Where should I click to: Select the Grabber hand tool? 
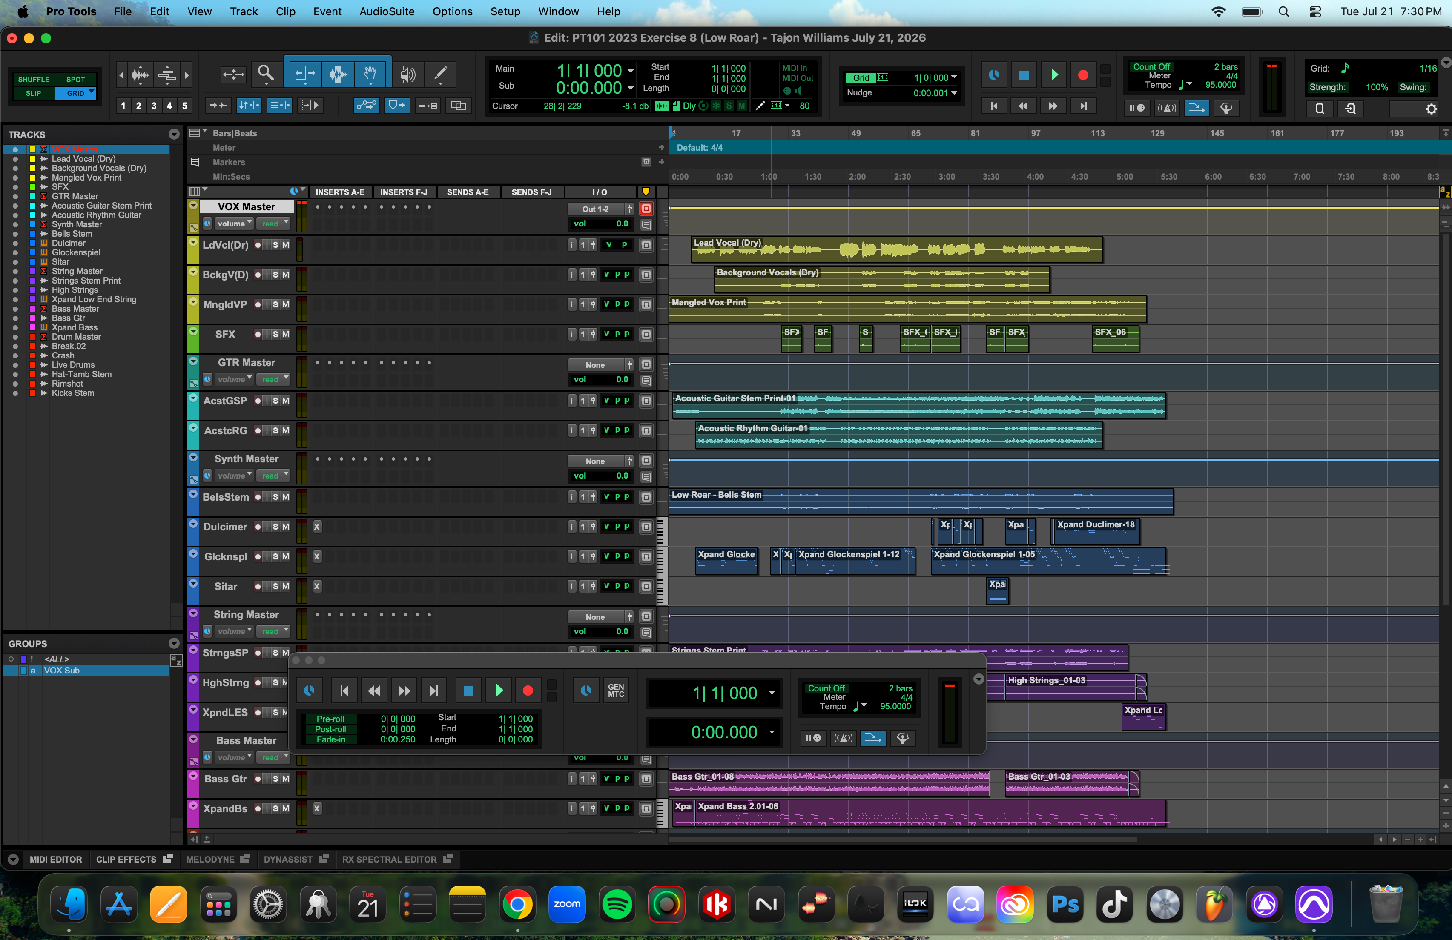370,75
